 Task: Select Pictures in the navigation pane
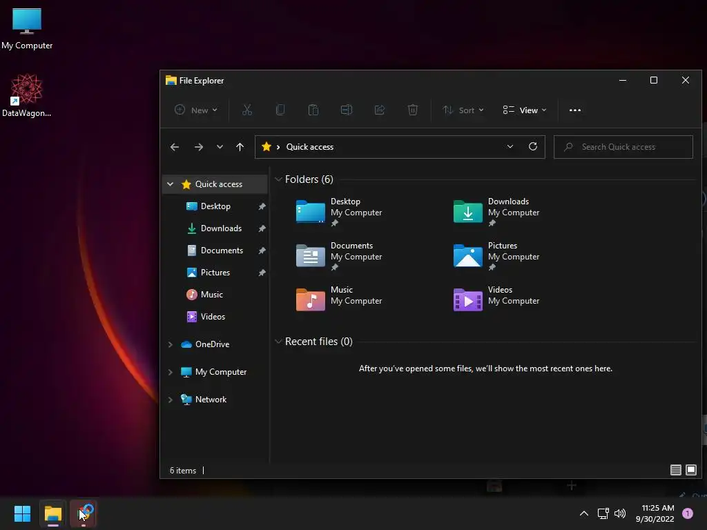pyautogui.click(x=215, y=272)
